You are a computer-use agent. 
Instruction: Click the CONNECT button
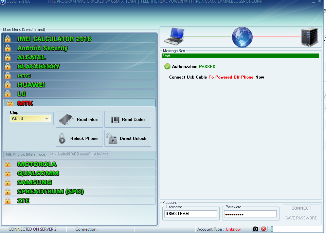[x=301, y=208]
